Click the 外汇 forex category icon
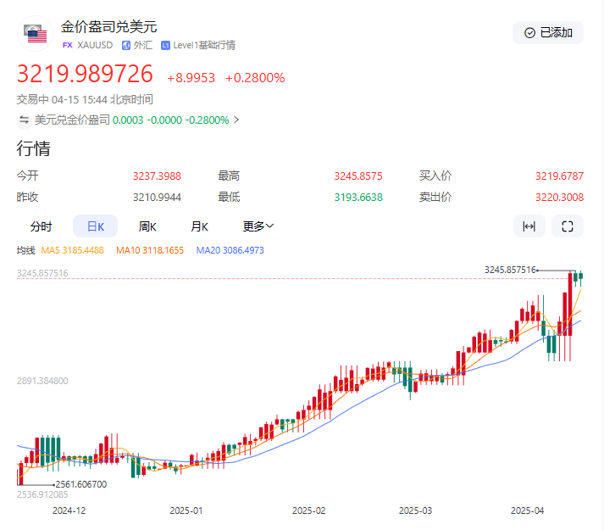604x530 pixels. tap(126, 45)
